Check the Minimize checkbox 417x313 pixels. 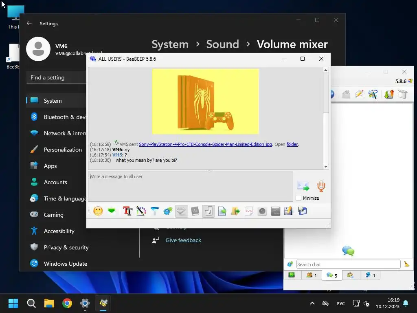(298, 198)
